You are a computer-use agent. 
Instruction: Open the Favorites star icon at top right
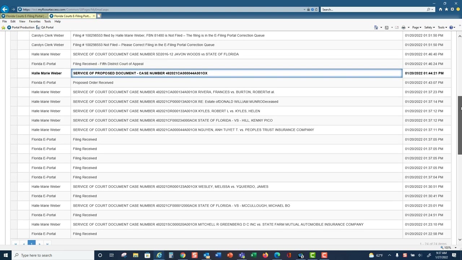(x=446, y=9)
